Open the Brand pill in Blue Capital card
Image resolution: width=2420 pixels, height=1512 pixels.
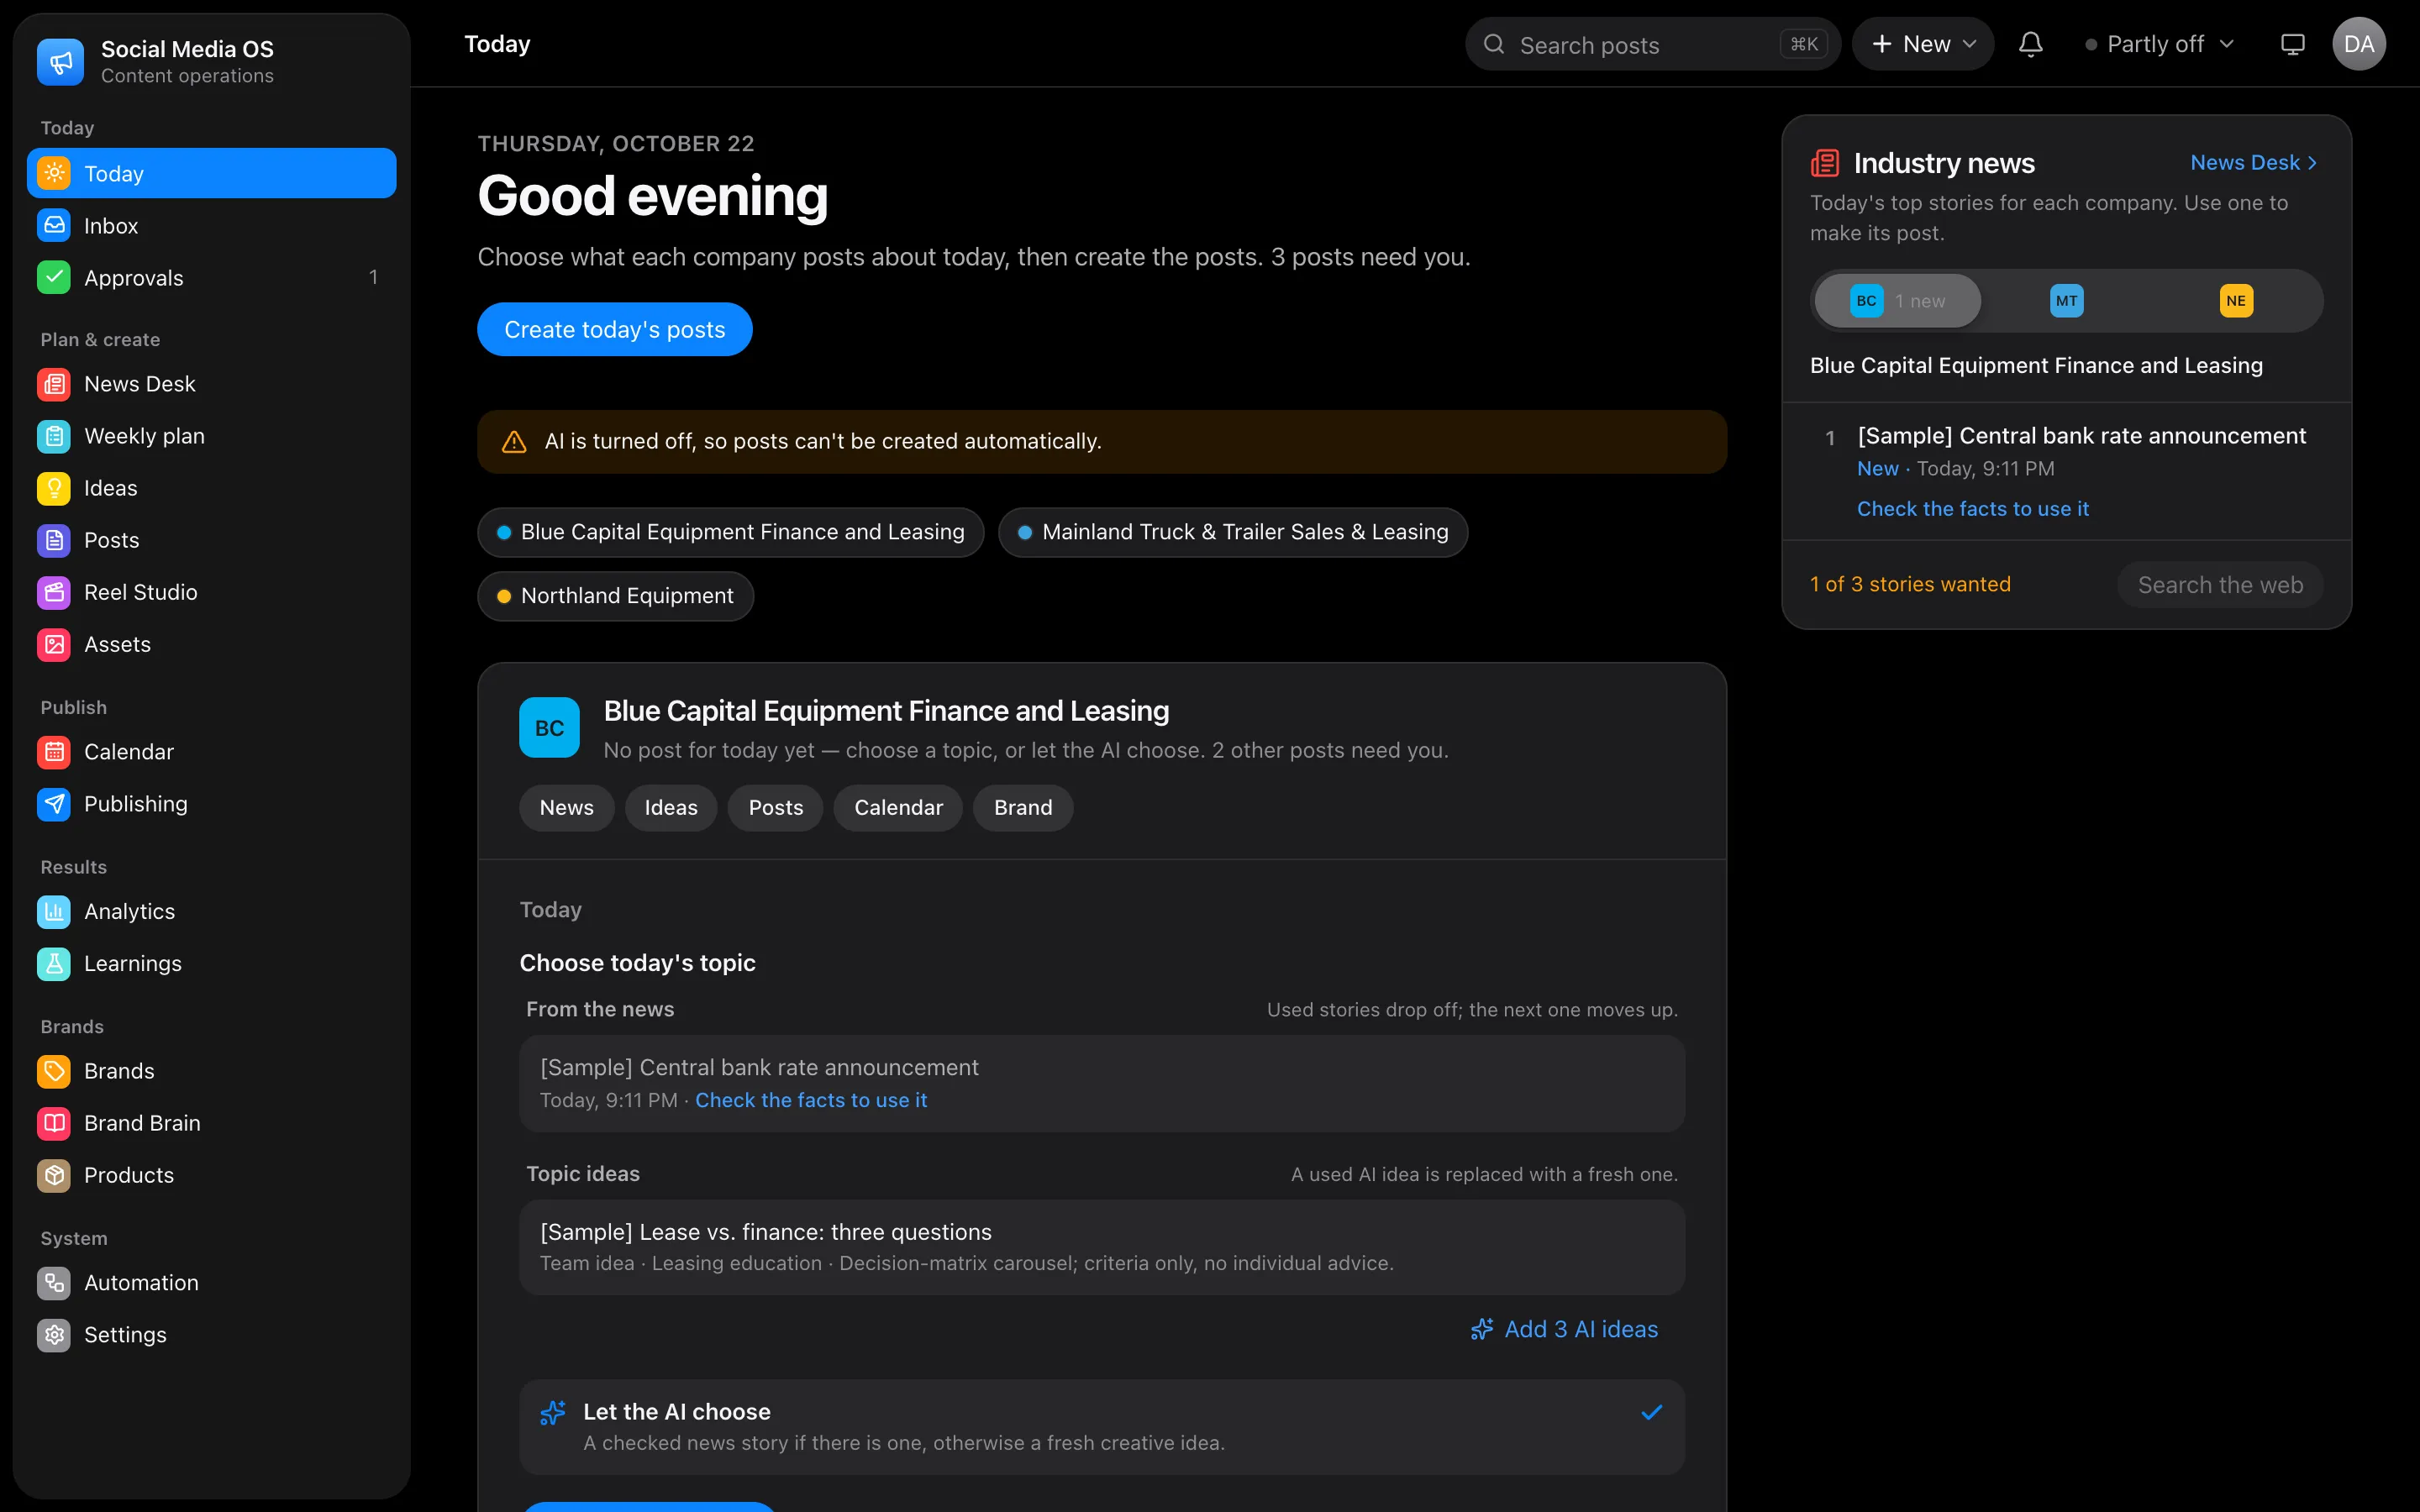(x=1023, y=808)
